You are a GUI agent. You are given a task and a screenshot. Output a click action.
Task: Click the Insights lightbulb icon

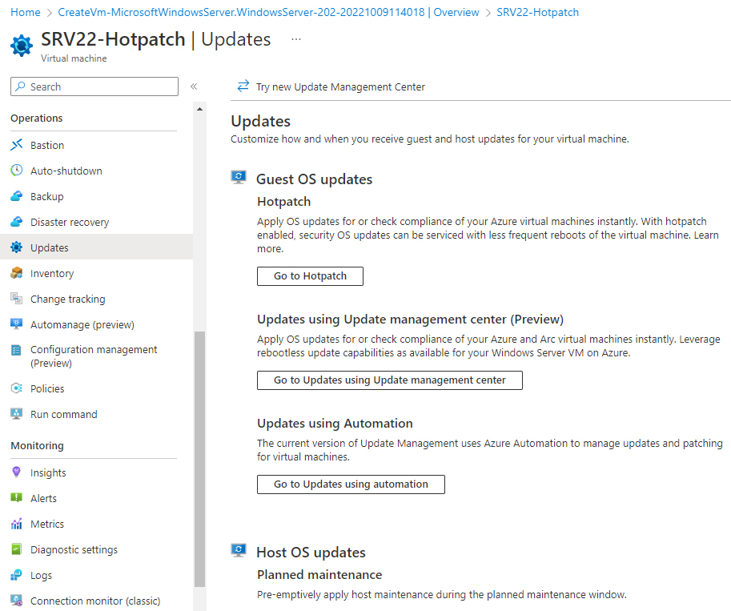[16, 472]
